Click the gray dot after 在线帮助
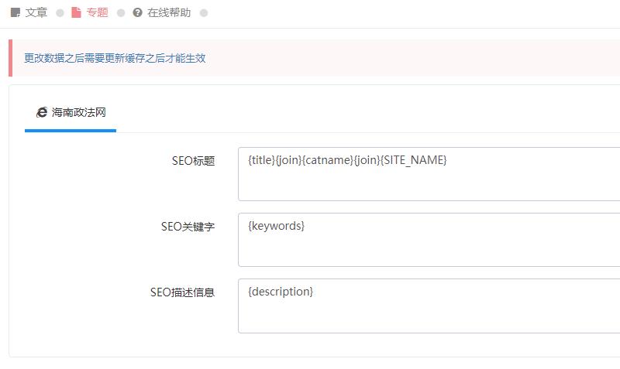Image resolution: width=620 pixels, height=369 pixels. click(204, 13)
